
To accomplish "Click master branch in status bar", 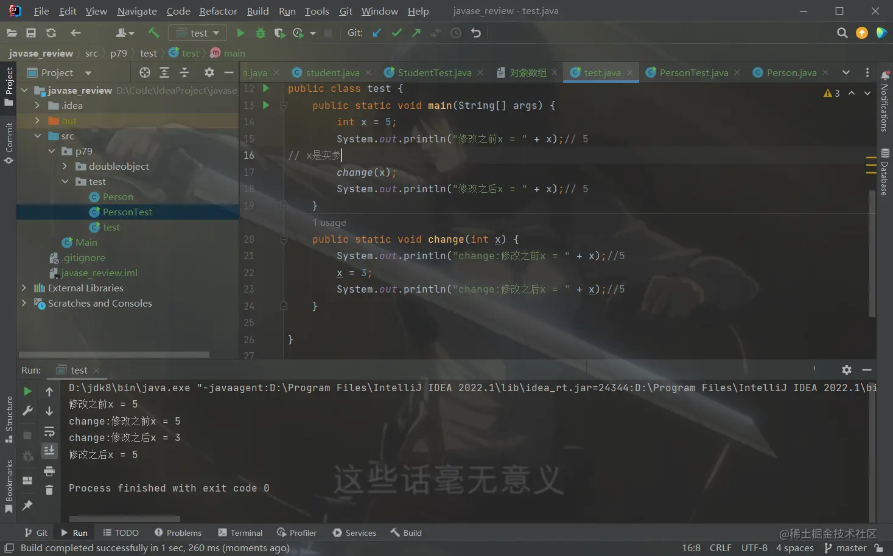I will coord(845,548).
